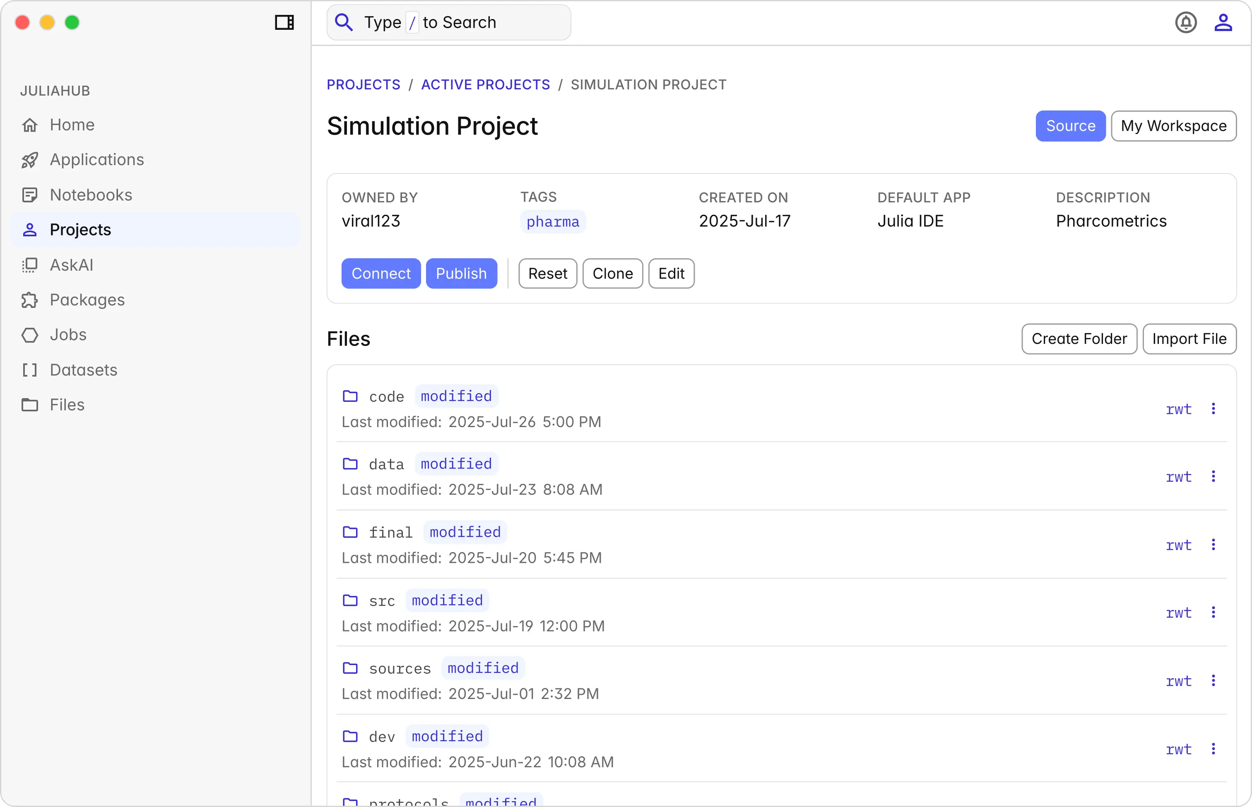Image resolution: width=1252 pixels, height=807 pixels.
Task: Click rwt permissions on code row
Action: (x=1178, y=409)
